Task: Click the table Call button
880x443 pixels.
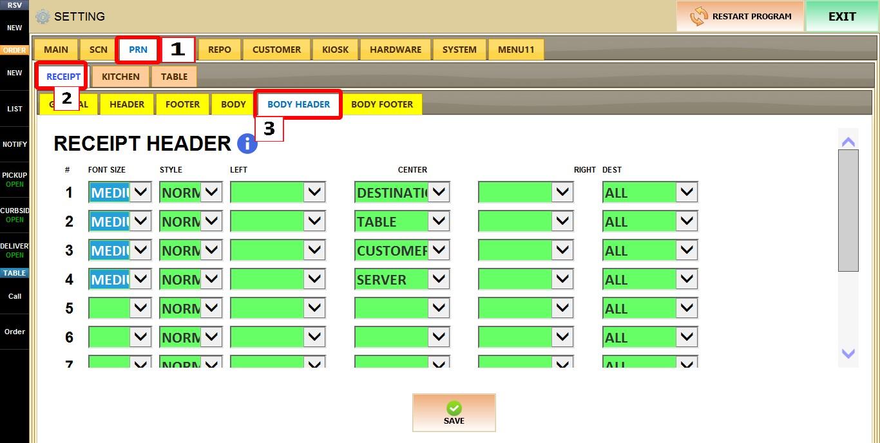Action: coord(14,296)
